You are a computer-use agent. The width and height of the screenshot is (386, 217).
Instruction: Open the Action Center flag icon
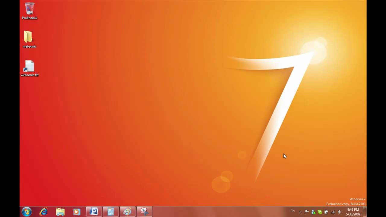click(307, 212)
